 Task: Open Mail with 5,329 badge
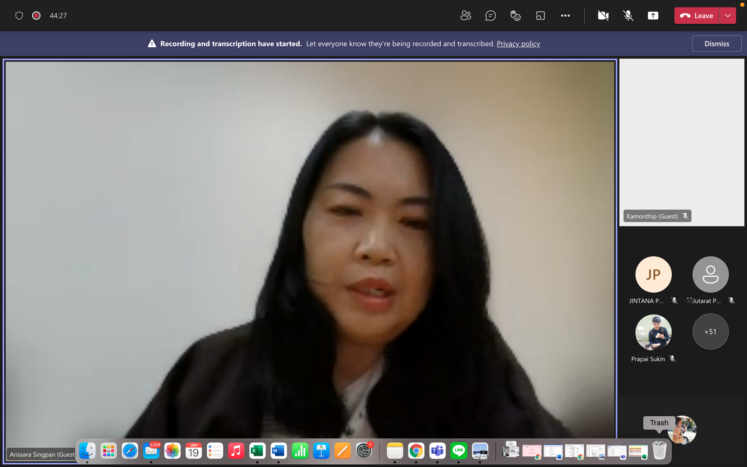pyautogui.click(x=151, y=451)
